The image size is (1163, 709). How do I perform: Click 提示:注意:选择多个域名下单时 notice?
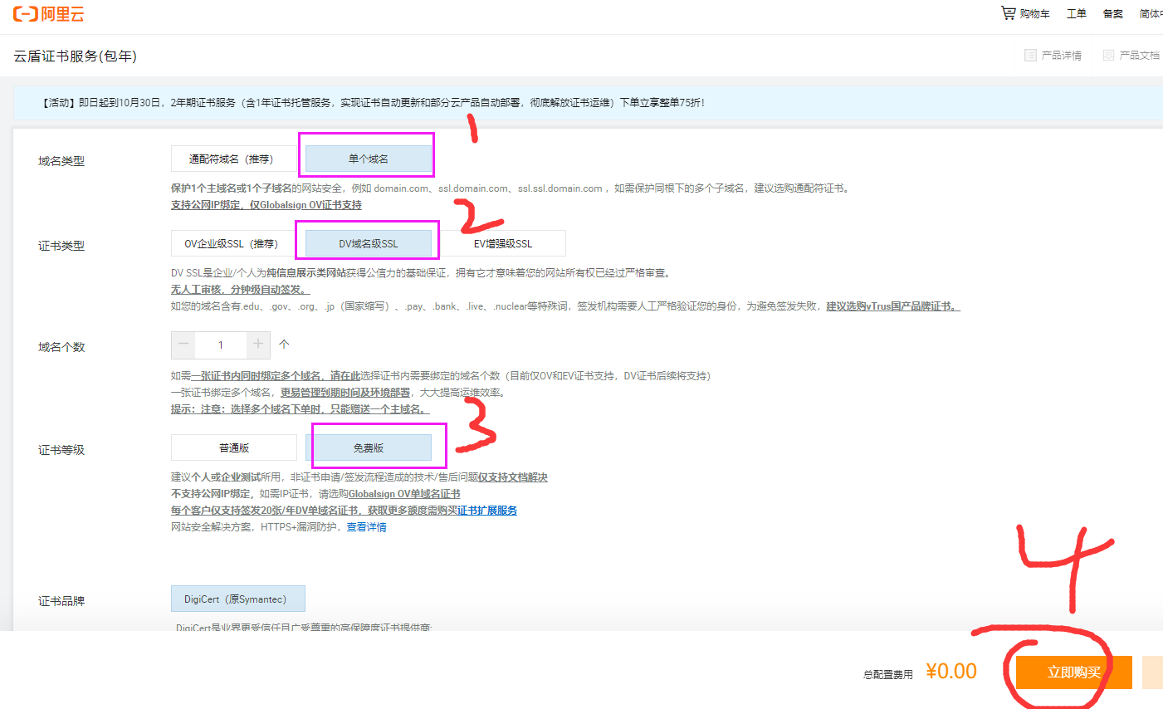tap(301, 409)
